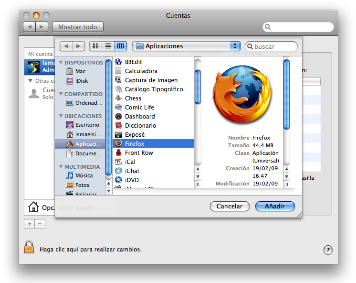Collapse Otras cuentas disclosure triangle
The image size is (356, 283).
pyautogui.click(x=30, y=80)
